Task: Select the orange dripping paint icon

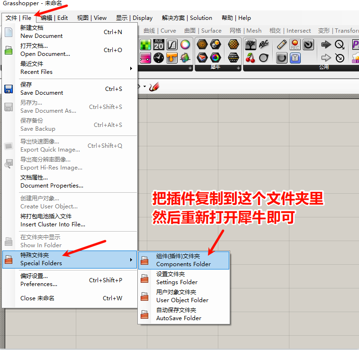Action: tap(172, 58)
